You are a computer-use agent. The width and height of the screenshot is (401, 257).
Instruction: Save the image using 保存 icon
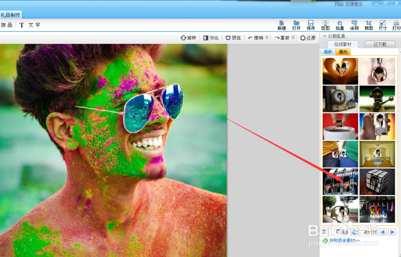[x=311, y=25]
